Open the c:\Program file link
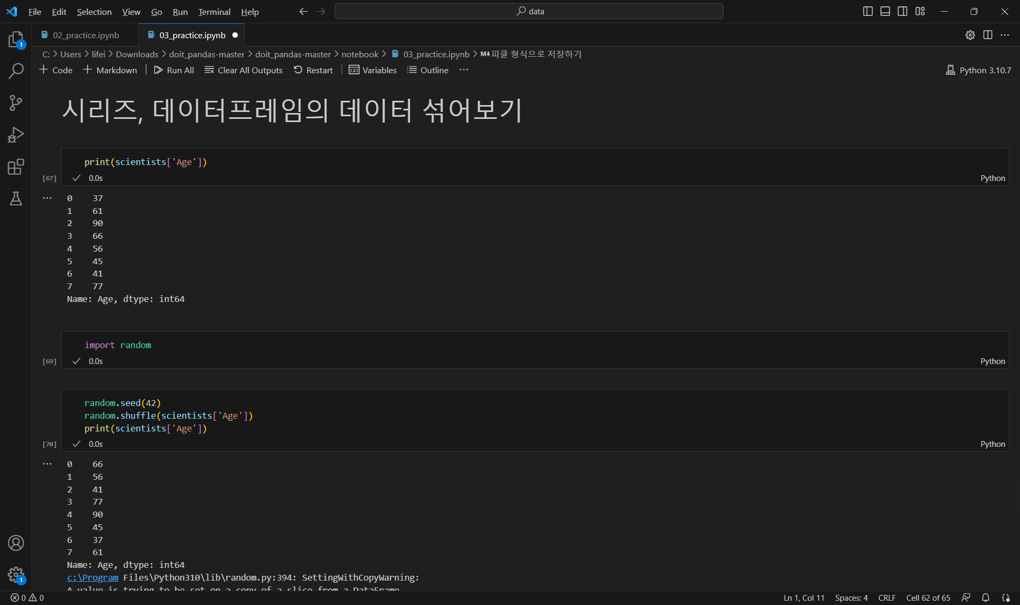The image size is (1020, 605). (x=92, y=577)
